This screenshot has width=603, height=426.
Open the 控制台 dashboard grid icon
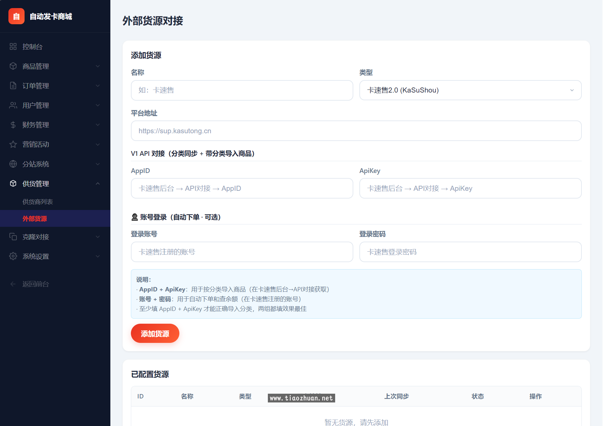tap(13, 47)
